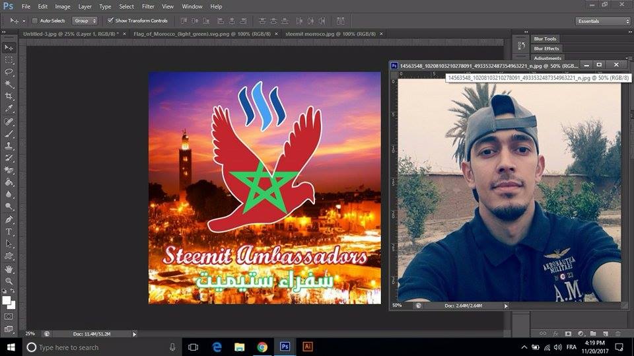Click the new adjustment layer icon
The width and height of the screenshot is (634, 356).
(x=581, y=334)
